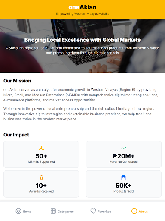Switch to the Categories tab label
Viewport: 165px width, 221px height.
pyautogui.click(x=66, y=212)
